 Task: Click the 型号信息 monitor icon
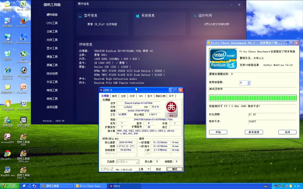[x=80, y=16]
